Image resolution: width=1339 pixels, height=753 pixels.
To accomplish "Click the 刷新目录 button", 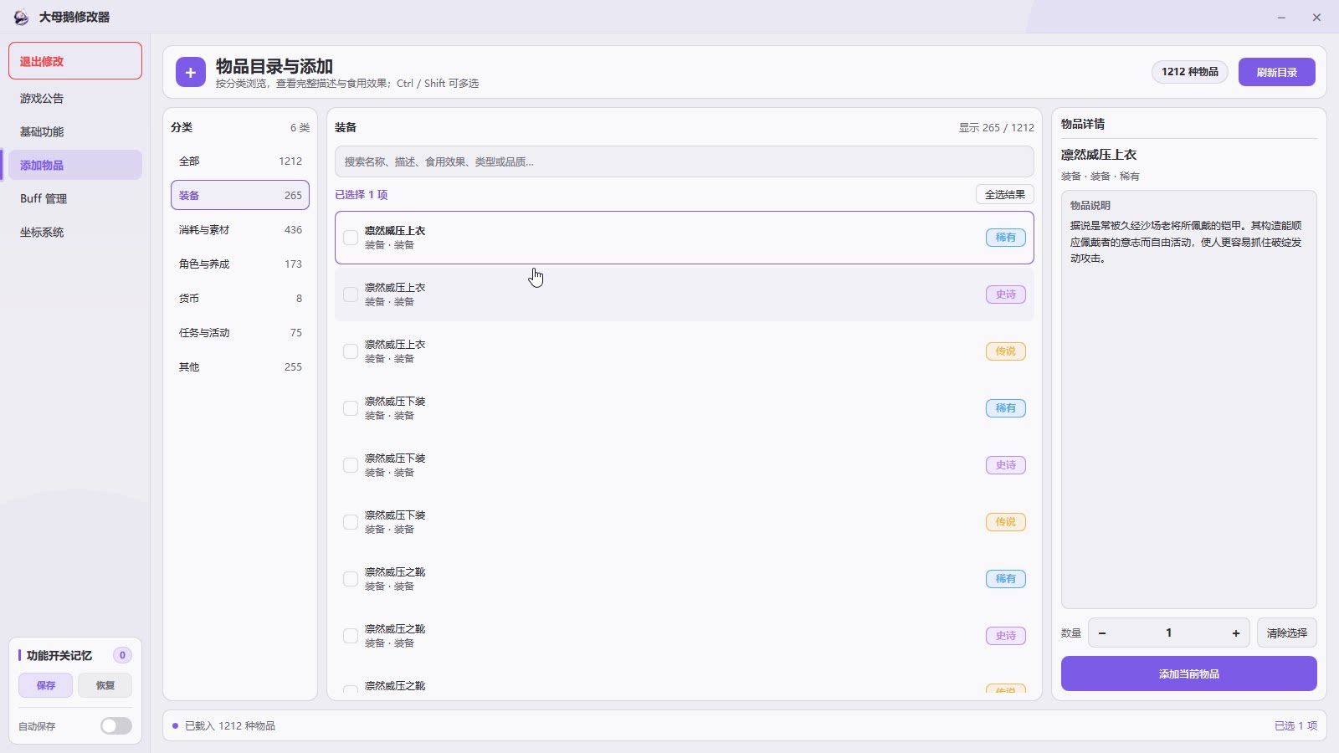I will pos(1276,72).
